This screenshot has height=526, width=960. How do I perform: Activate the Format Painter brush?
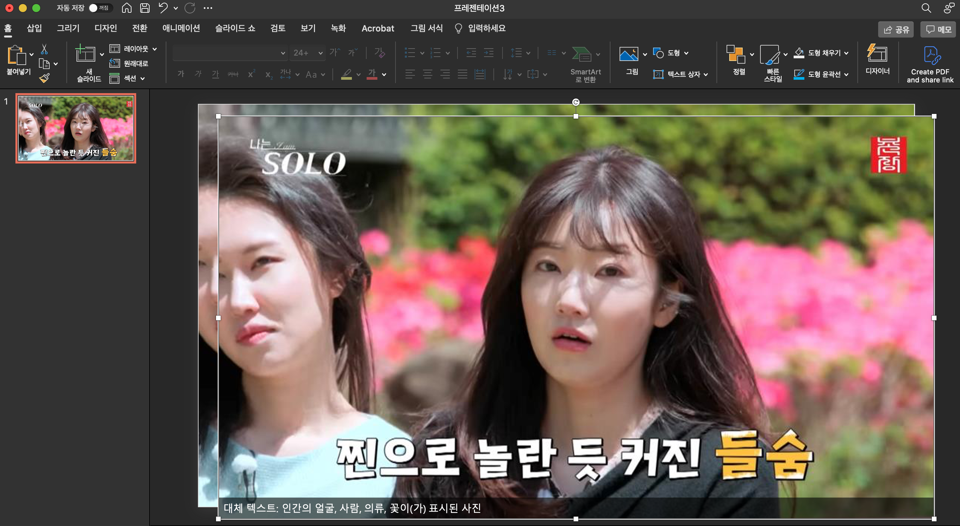click(x=44, y=78)
